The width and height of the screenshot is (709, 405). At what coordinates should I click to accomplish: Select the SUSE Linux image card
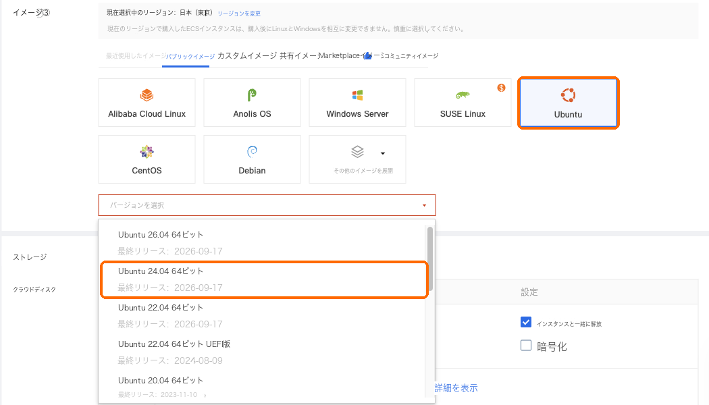tap(463, 103)
